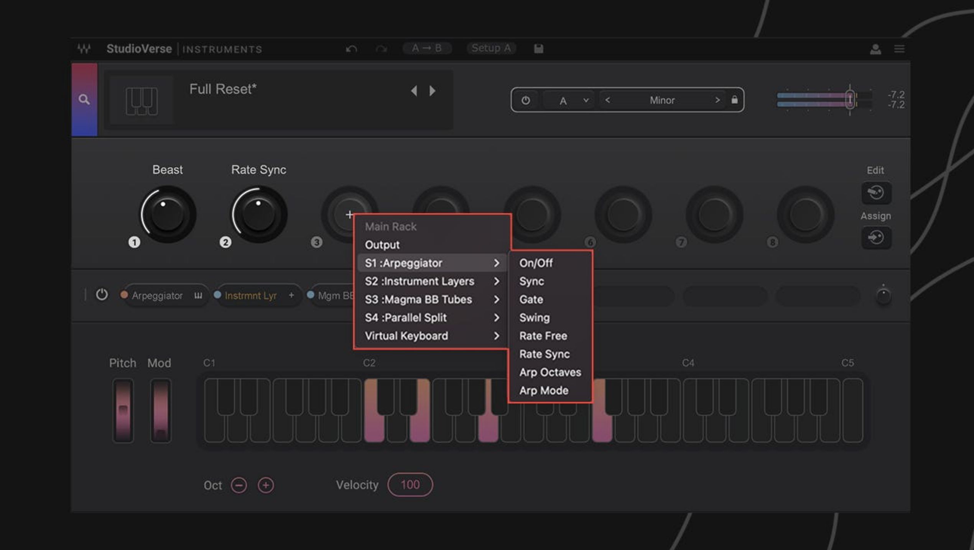Click the plus on macro knob 3
The image size is (974, 550).
click(x=349, y=214)
